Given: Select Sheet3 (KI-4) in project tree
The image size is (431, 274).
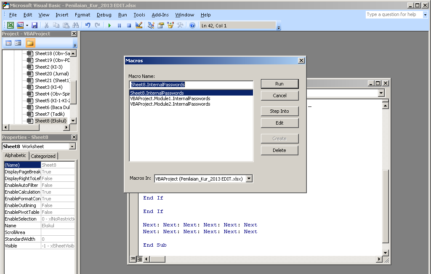Looking at the screenshot, I should (49, 87).
